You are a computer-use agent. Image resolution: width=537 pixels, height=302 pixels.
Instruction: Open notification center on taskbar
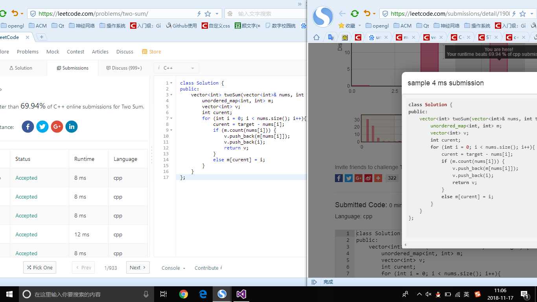(x=524, y=294)
